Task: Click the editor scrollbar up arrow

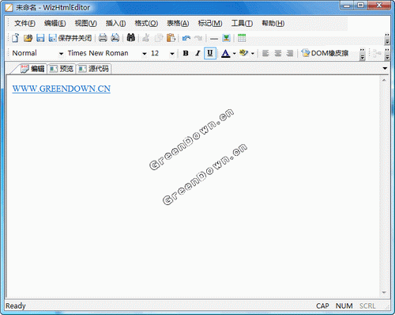Action: (x=384, y=80)
